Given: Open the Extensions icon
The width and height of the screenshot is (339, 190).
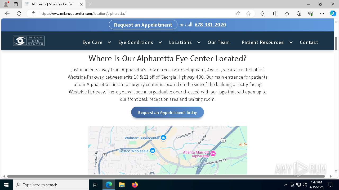Looking at the screenshot, I should (262, 13).
